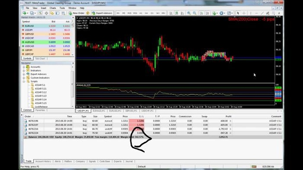Toggle chart auto scroll
Screen dimensions: 303x170
point(202,13)
